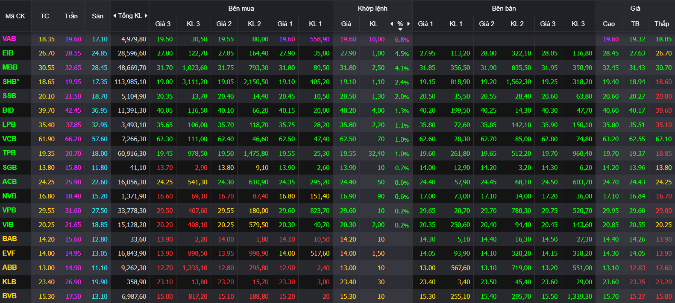The width and height of the screenshot is (675, 303).
Task: Click TPB's matched volume 32,40
Action: 376,154
